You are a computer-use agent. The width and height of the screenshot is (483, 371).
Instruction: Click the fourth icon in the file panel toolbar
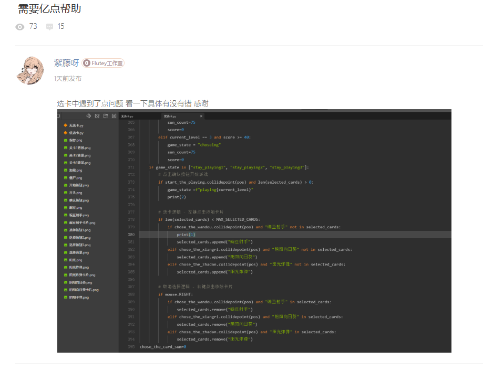[114, 116]
